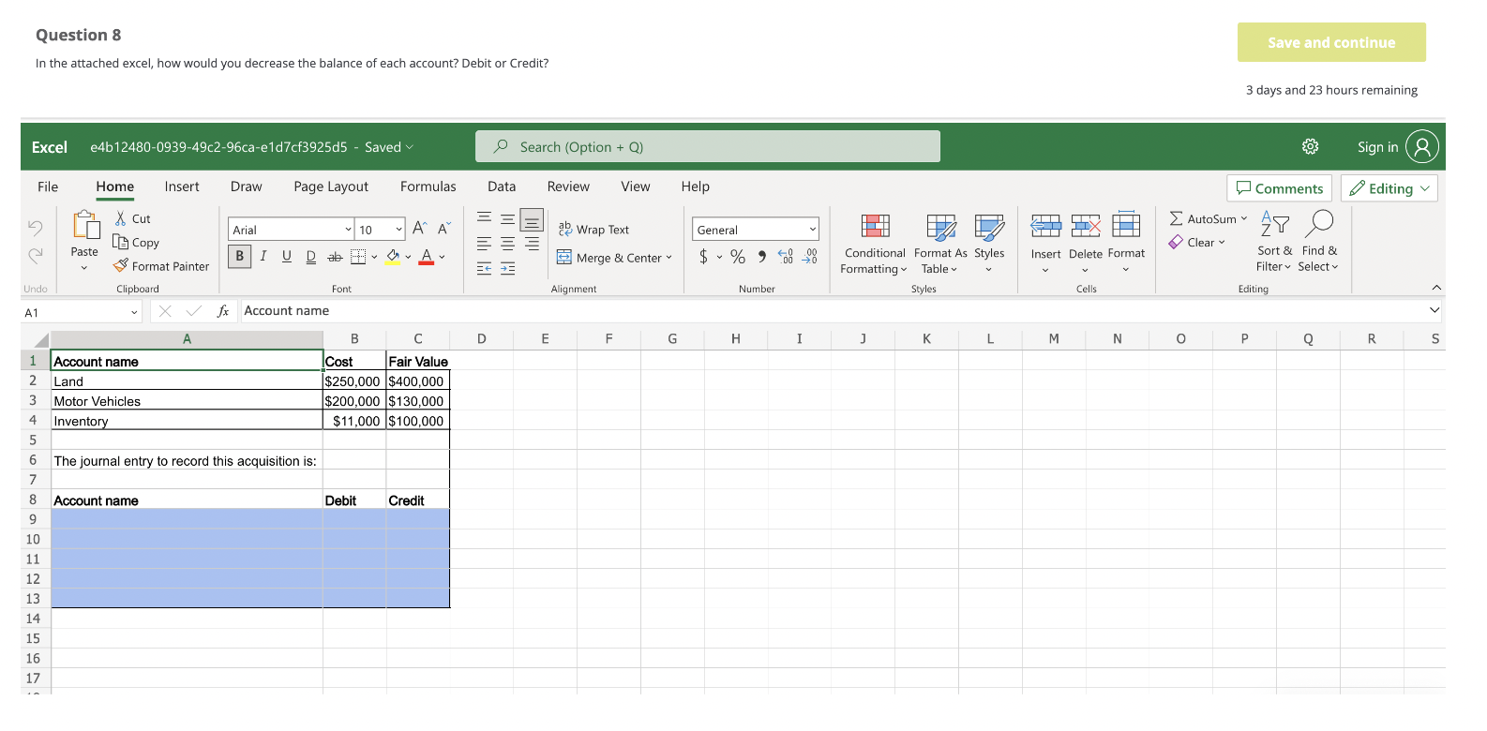Toggle Italic formatting

263,256
